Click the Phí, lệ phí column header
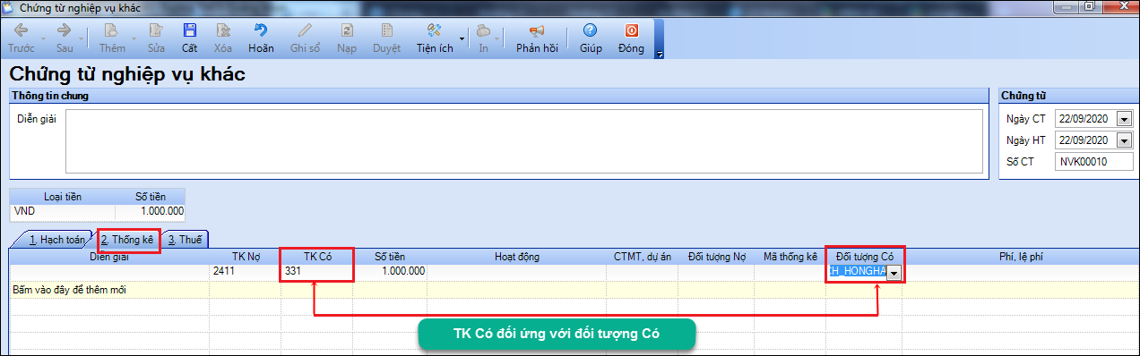The width and height of the screenshot is (1140, 356). 1020,257
